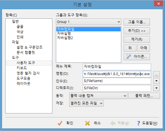Screen dimensions: 165x131
Task: Click the orange checkmark icon beside 확인
Action: 60,123
